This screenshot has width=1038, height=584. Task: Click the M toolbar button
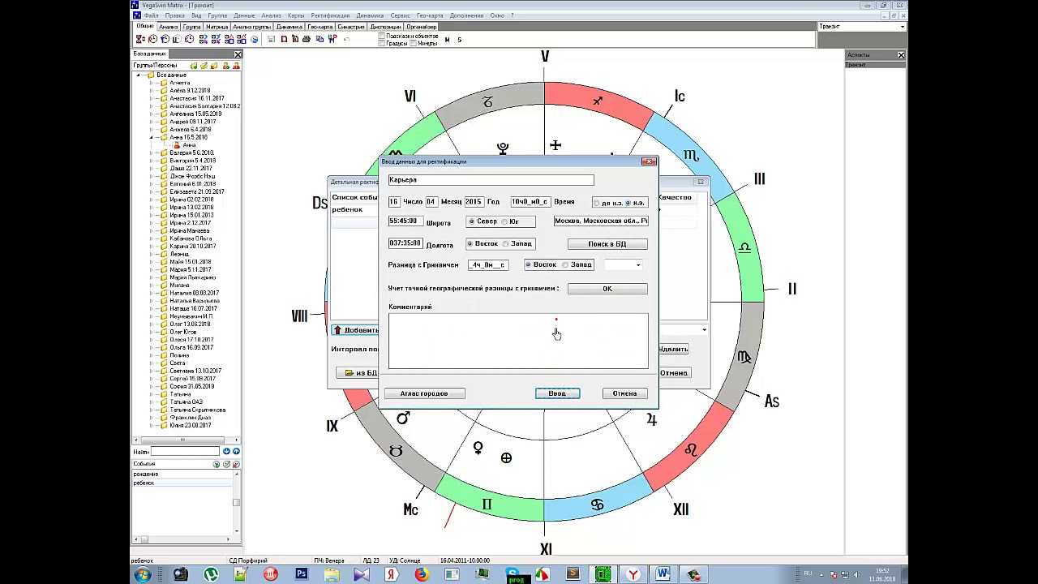click(x=447, y=39)
